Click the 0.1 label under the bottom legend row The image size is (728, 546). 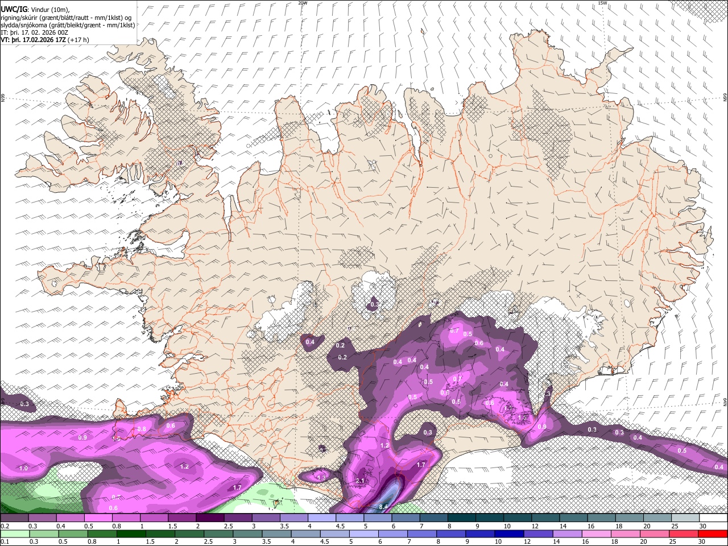tap(6, 542)
